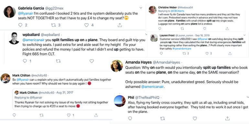Viewport: 249px width, 124px height.
Task: Reply to Gabriela Garcia's tweet
Action: [x=20, y=25]
